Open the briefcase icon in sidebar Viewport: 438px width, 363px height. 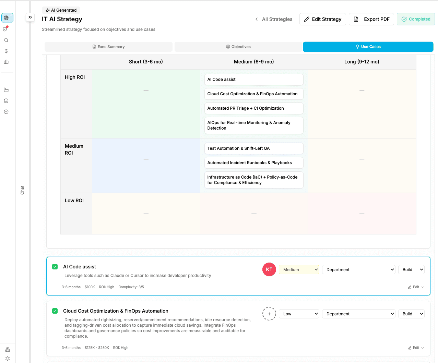(x=6, y=62)
